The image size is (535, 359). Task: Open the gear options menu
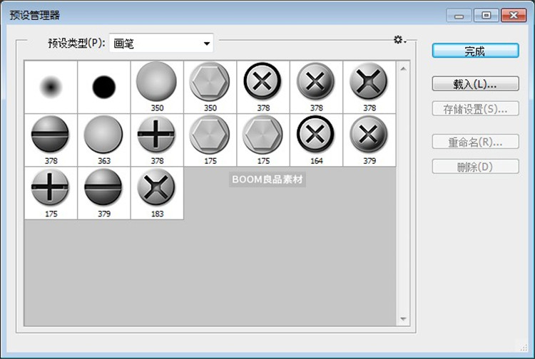click(x=399, y=41)
